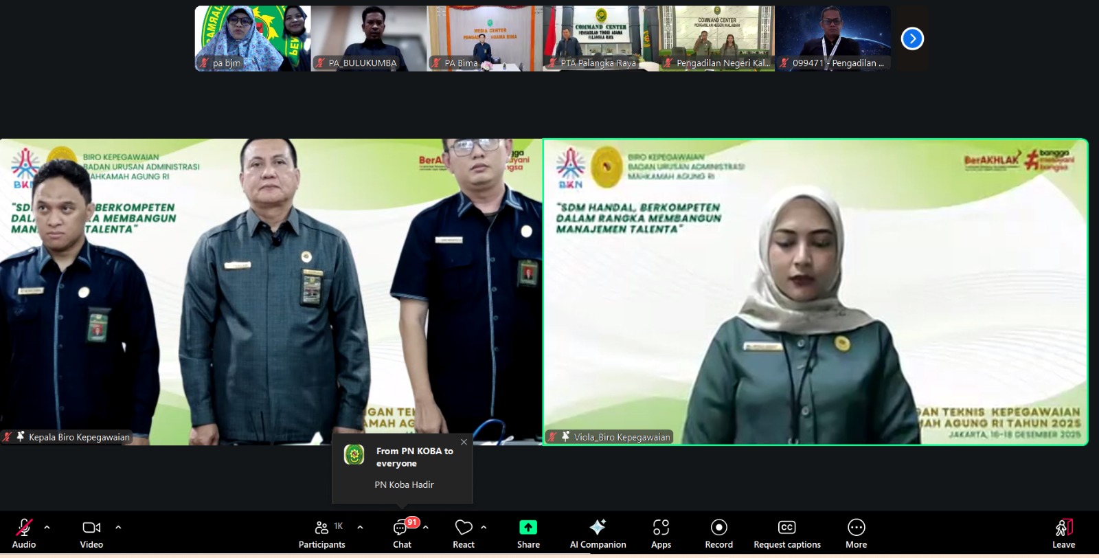This screenshot has height=558, width=1099.
Task: Select the PA_BULUKUMBA participant thumbnail
Action: tap(369, 38)
